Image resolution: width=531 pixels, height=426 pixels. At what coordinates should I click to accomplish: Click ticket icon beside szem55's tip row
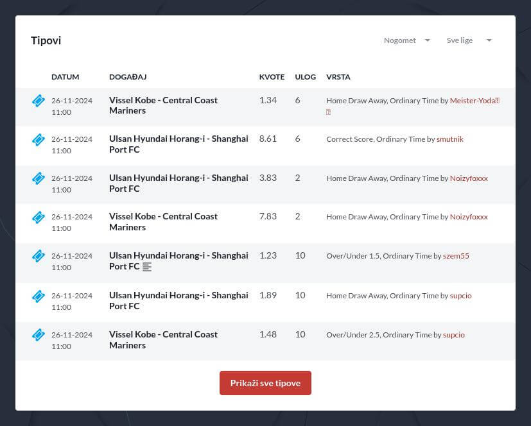coord(39,256)
